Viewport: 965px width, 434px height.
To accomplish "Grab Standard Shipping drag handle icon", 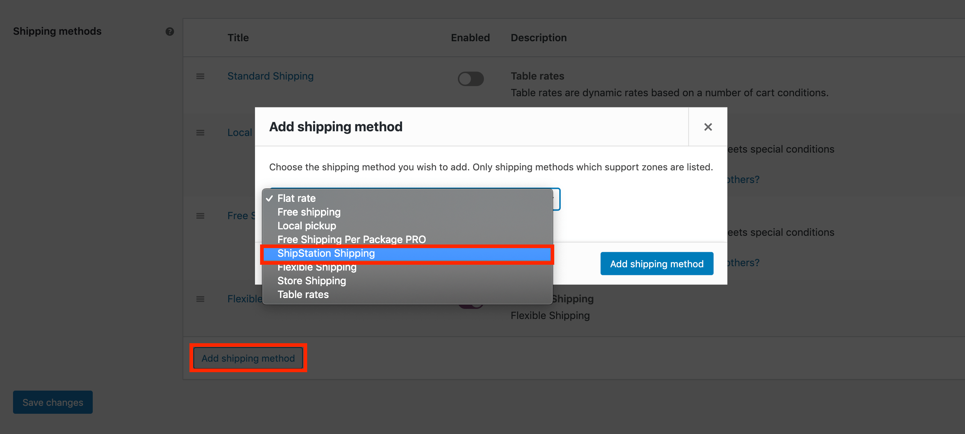I will (200, 76).
